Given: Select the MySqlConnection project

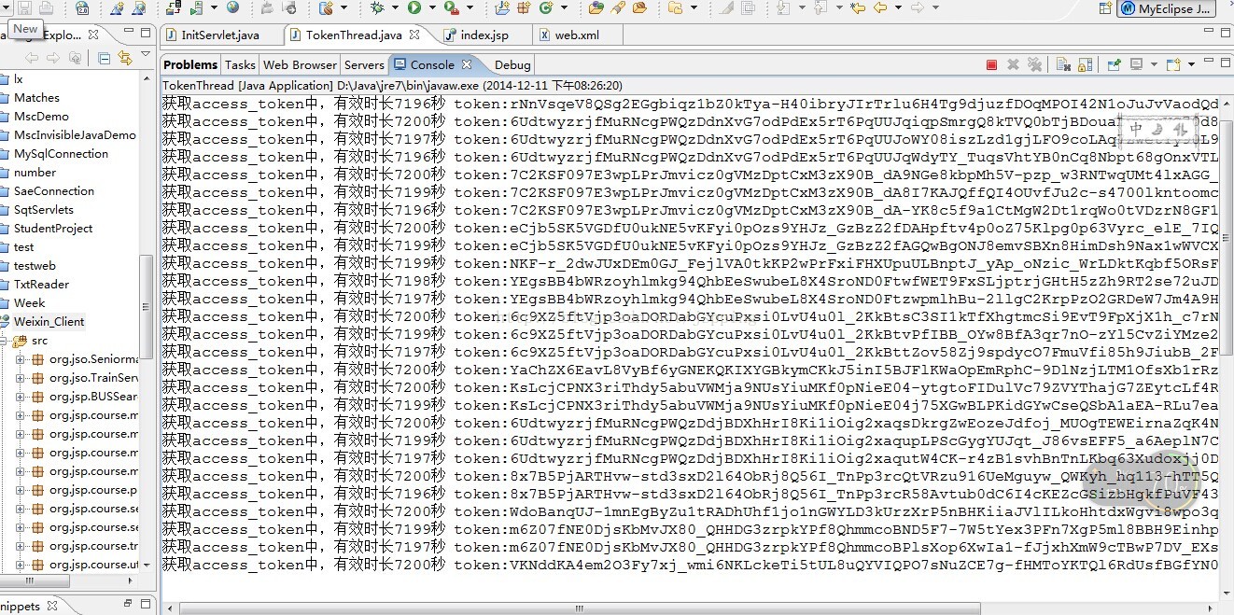Looking at the screenshot, I should click(x=61, y=154).
